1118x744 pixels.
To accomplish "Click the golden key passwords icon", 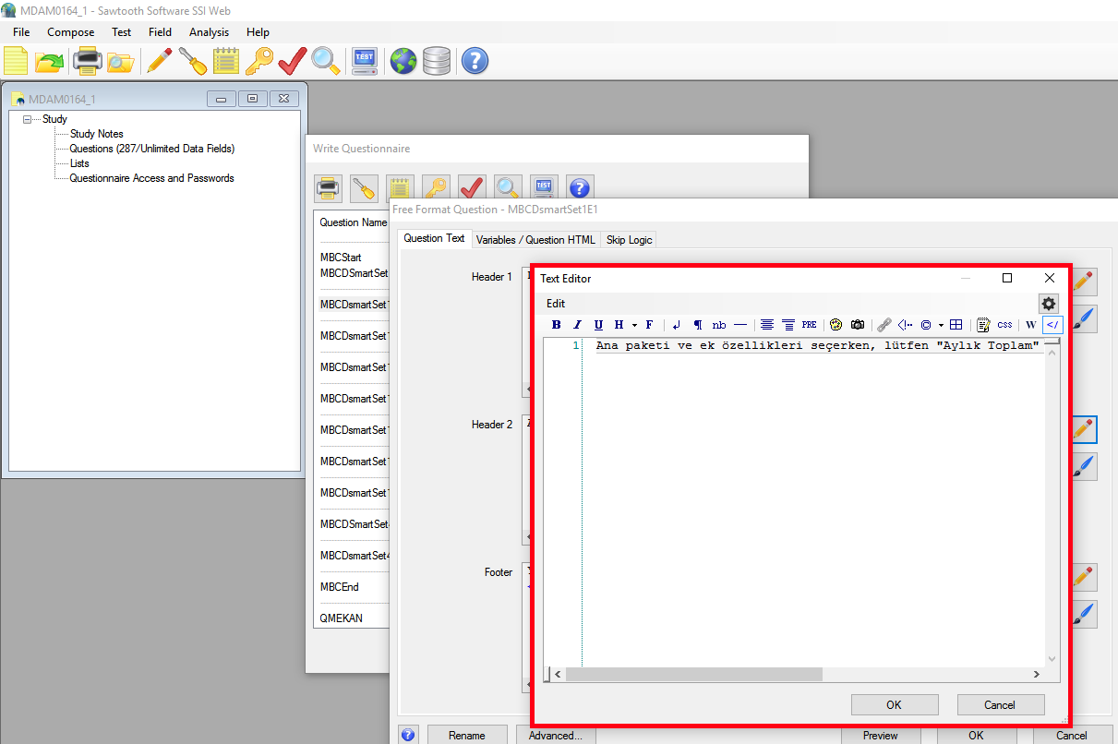I will pyautogui.click(x=258, y=62).
